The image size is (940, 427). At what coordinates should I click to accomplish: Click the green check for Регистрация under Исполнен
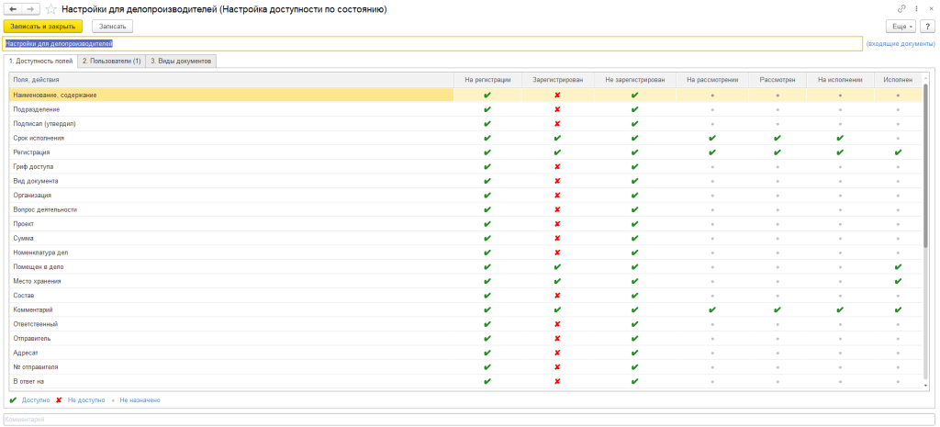pos(898,152)
